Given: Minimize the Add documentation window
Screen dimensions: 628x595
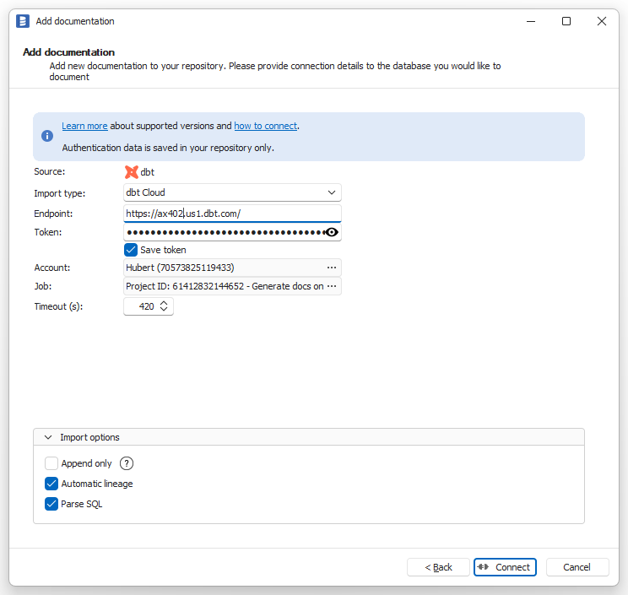Looking at the screenshot, I should (x=531, y=21).
